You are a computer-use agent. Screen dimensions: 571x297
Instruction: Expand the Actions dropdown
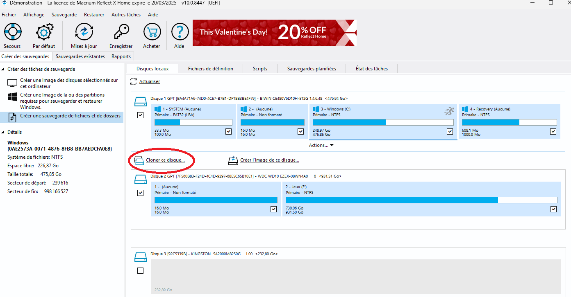[322, 145]
